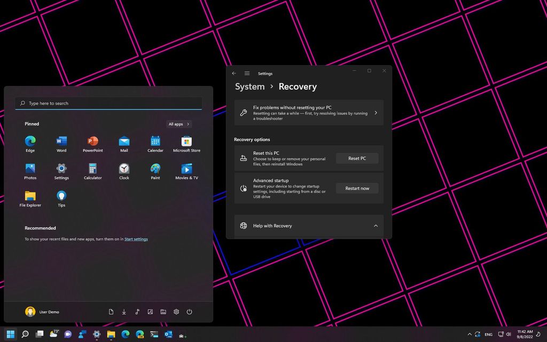Launch the Calculator app
547x342 pixels.
pos(92,170)
